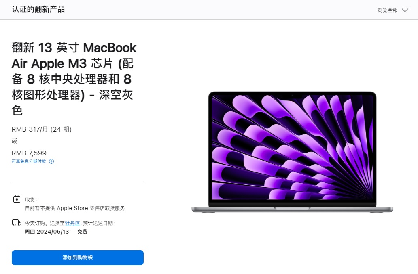This screenshot has height=274, width=418.
Task: Open the 可享免息分期付款 installment link
Action: coord(29,161)
